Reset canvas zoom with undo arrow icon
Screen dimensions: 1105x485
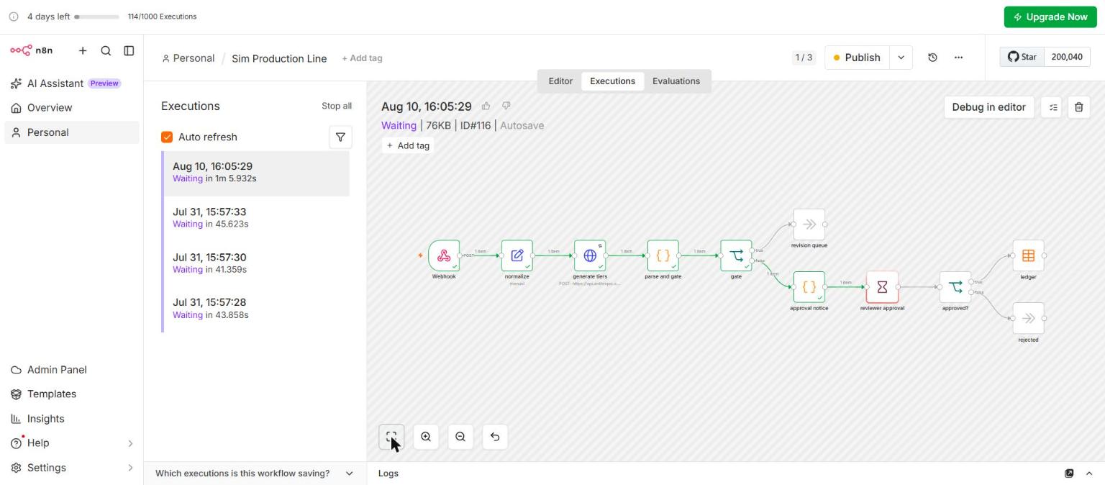495,437
